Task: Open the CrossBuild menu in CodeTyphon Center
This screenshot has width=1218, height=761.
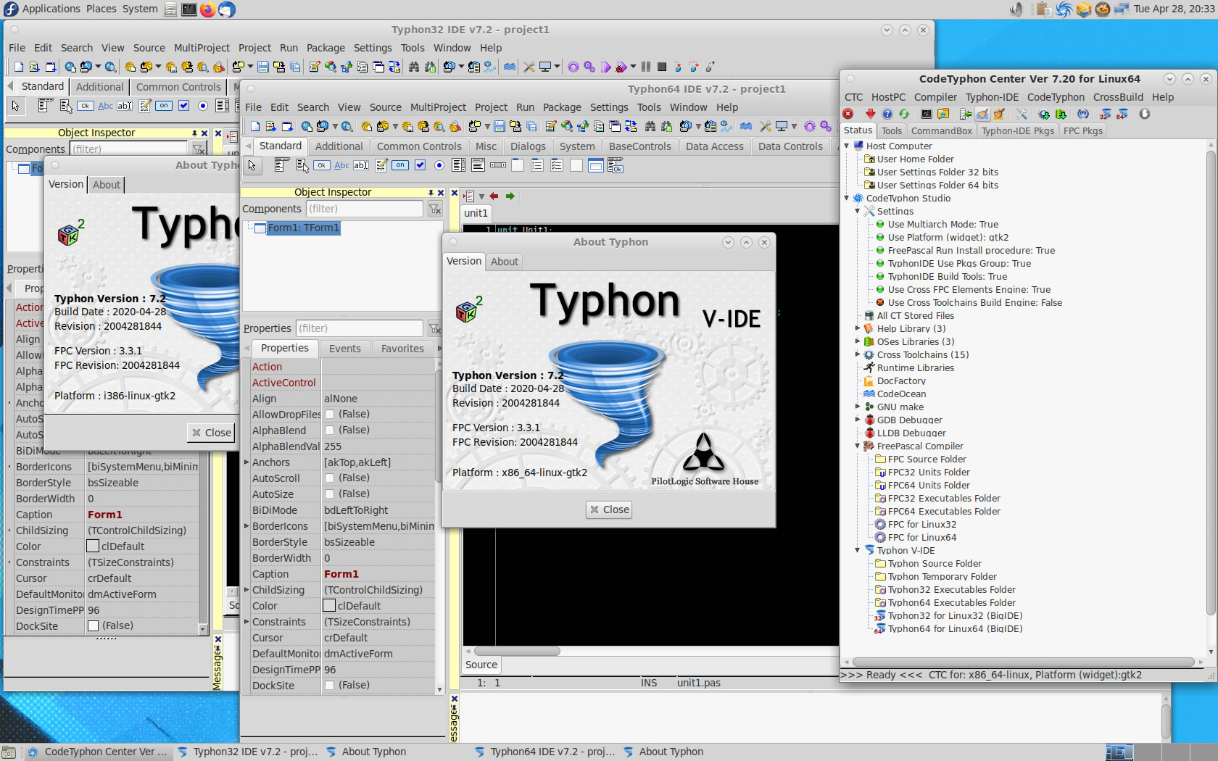Action: (1118, 97)
